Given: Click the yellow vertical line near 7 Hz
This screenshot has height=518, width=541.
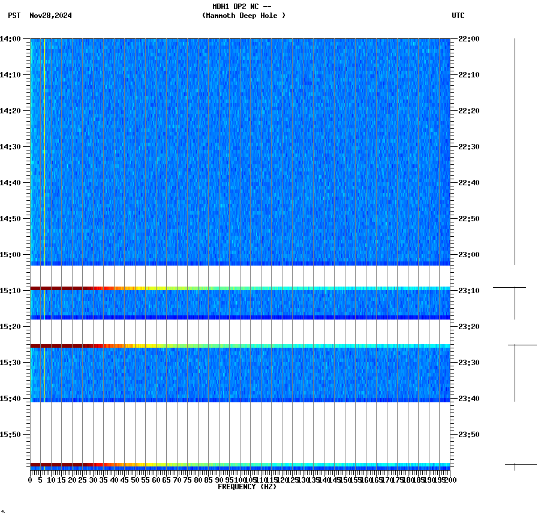Looking at the screenshot, I should [44, 150].
